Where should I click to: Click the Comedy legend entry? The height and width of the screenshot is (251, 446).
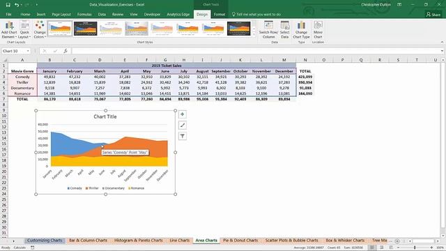(x=75, y=188)
